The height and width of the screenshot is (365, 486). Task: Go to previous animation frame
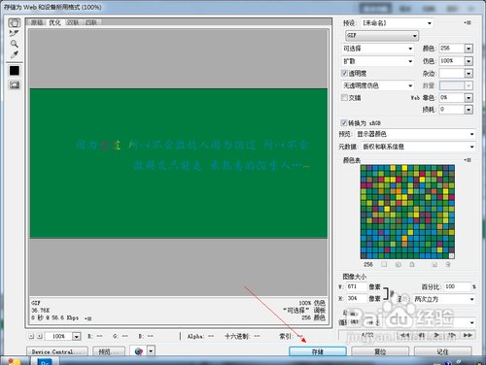tap(422, 335)
